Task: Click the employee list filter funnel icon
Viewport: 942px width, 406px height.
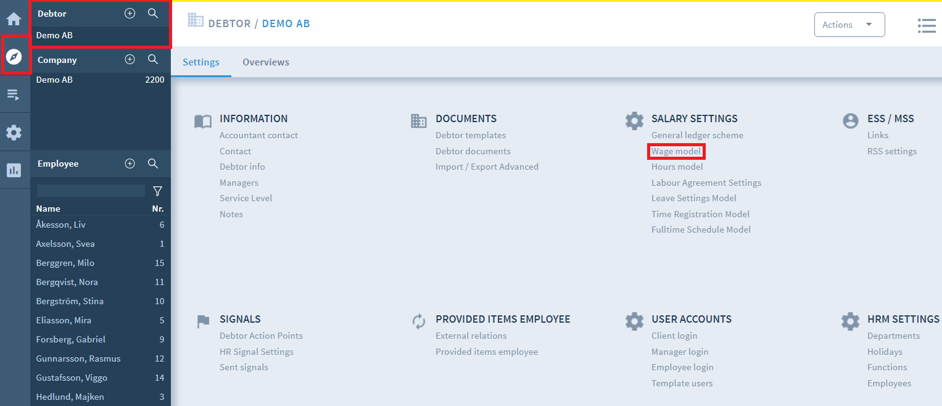Action: tap(157, 191)
